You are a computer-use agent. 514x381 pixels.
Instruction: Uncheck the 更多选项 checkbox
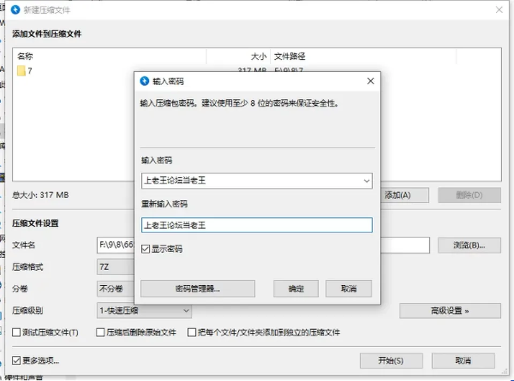coord(16,361)
